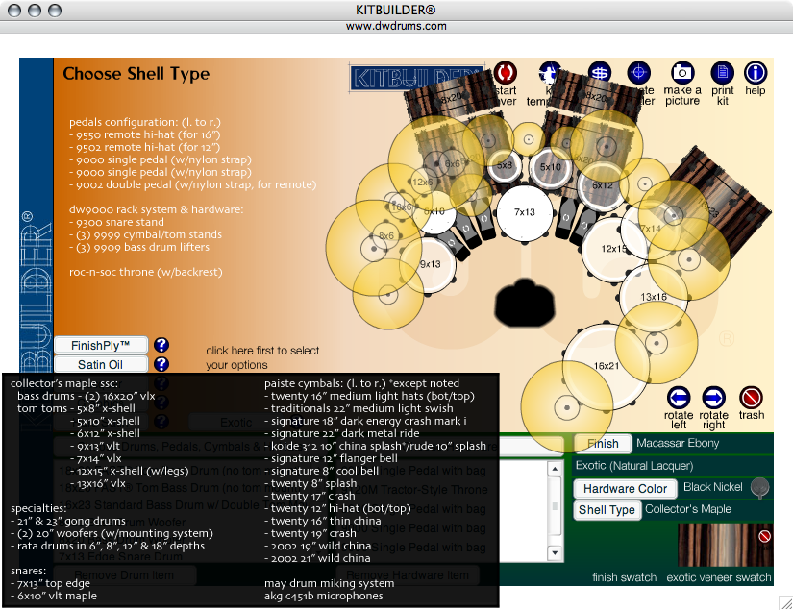Click the blue crosshair target icon
793x610 pixels.
(x=639, y=73)
